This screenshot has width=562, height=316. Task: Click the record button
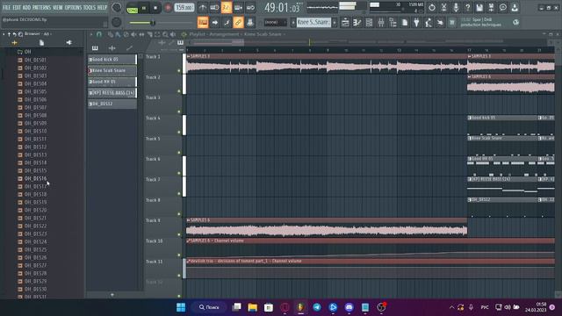(168, 8)
